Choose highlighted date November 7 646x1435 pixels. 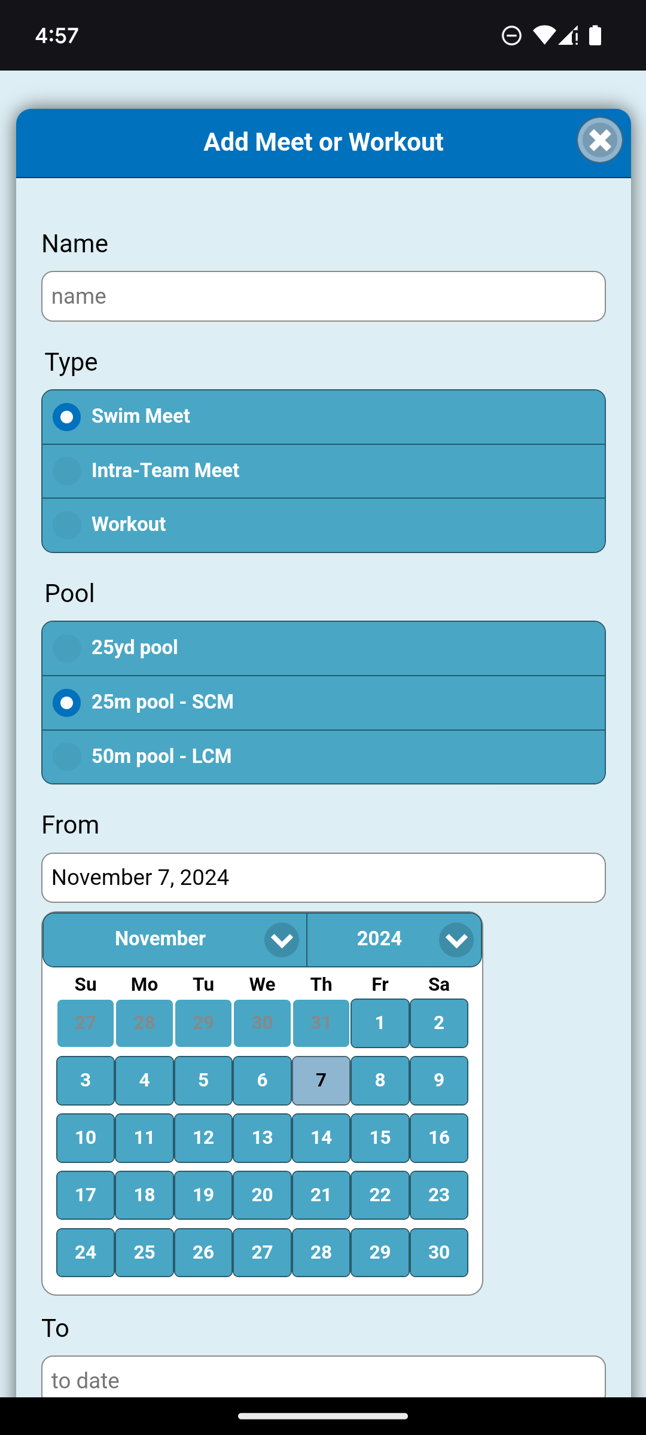(321, 1080)
